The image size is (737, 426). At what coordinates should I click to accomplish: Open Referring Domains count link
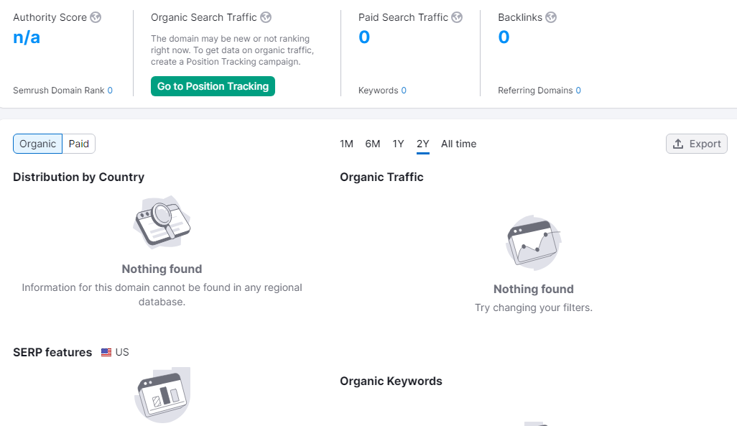tap(578, 91)
